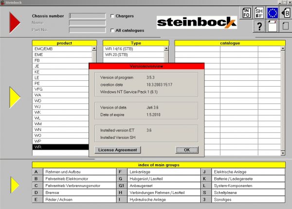
Task: Select EMC/EMB in product list
Action: coord(62,49)
